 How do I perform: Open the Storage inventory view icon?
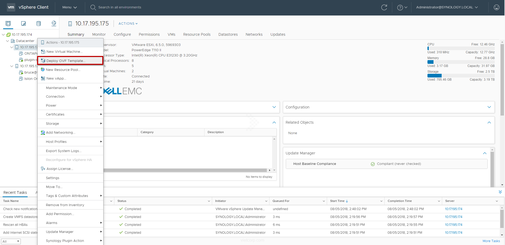(x=39, y=24)
